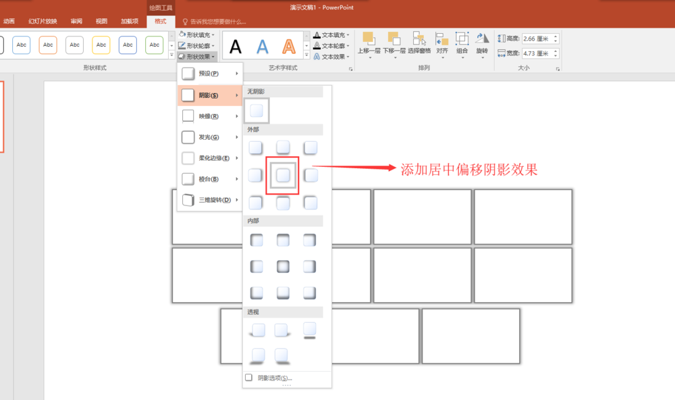This screenshot has height=400, width=675.
Task: Apply outer center offset shadow
Action: 283,176
